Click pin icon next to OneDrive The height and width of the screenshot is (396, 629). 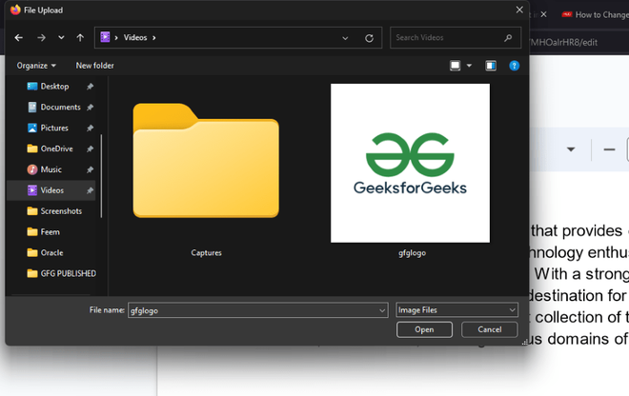pyautogui.click(x=90, y=149)
